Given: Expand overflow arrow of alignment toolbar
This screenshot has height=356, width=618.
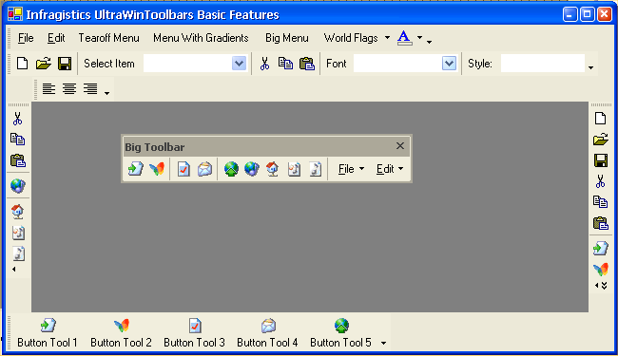Looking at the screenshot, I should pyautogui.click(x=106, y=93).
